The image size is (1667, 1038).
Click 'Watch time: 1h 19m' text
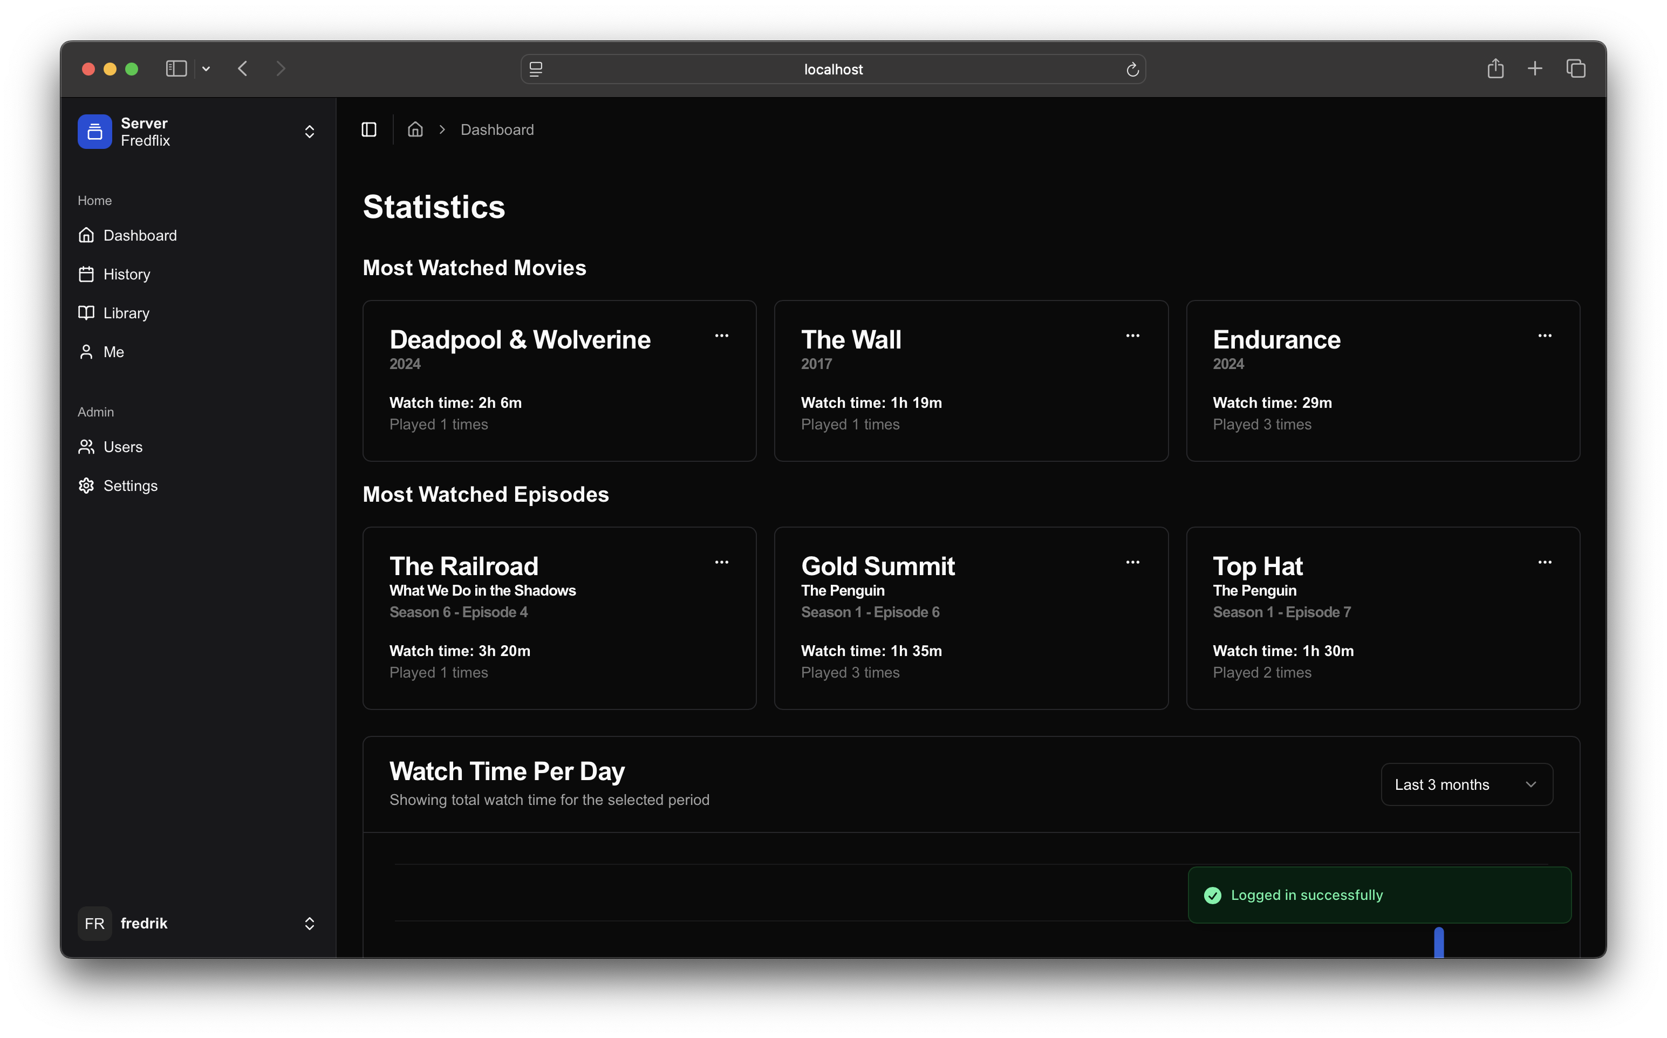871,402
